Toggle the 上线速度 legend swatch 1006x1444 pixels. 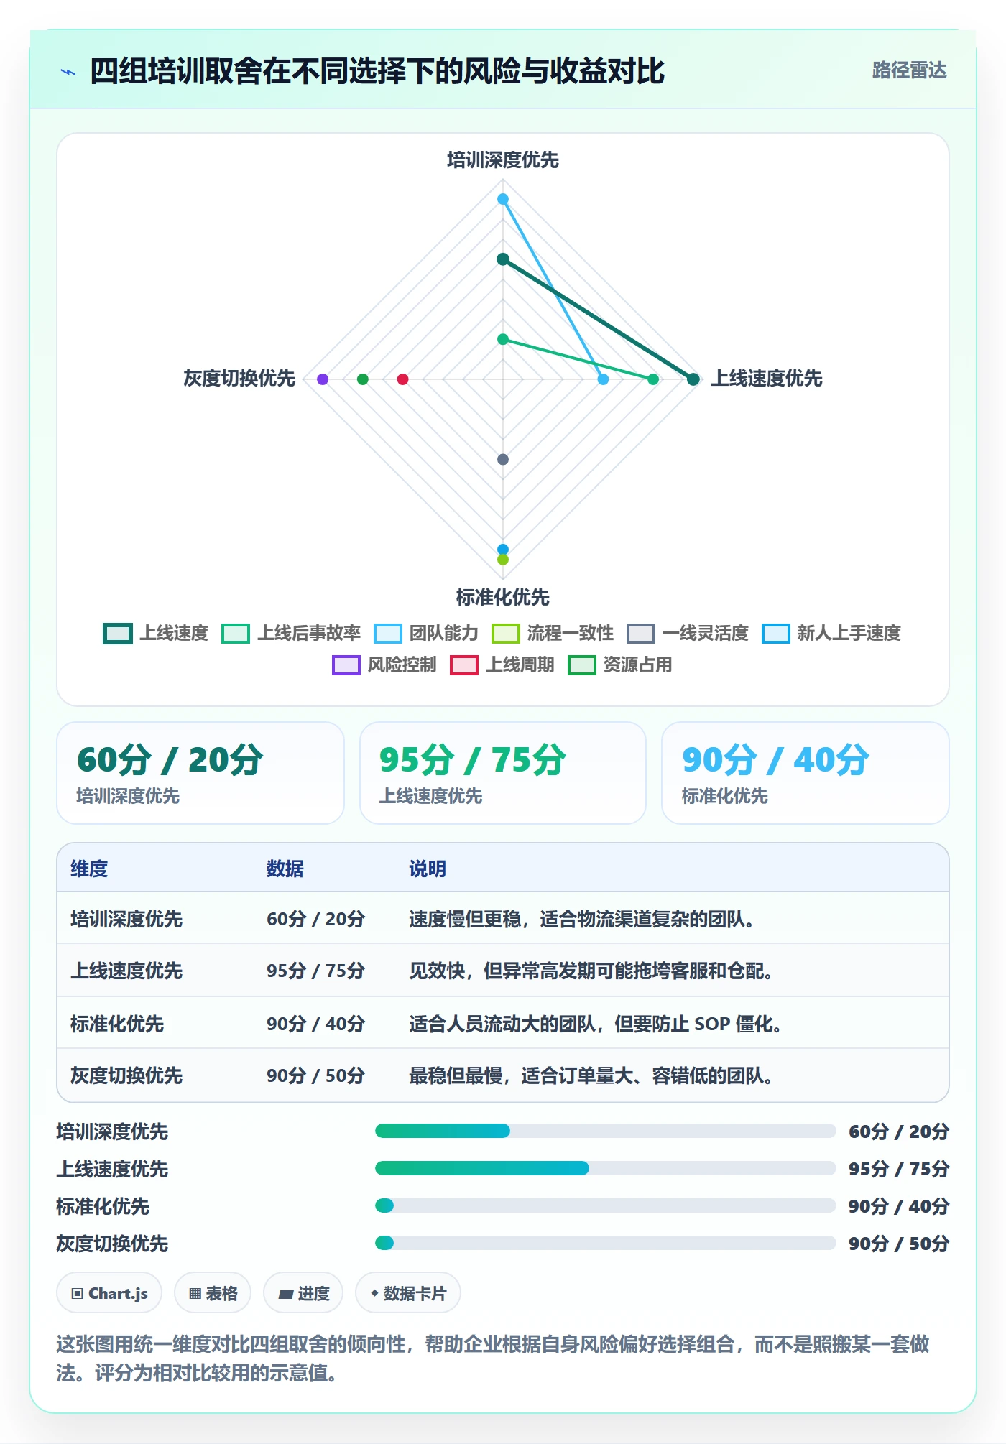[118, 634]
